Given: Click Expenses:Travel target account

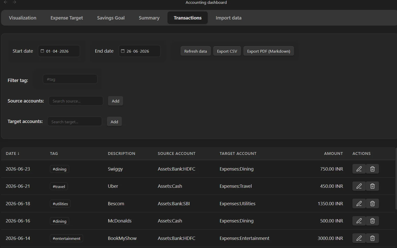Looking at the screenshot, I should 236,186.
